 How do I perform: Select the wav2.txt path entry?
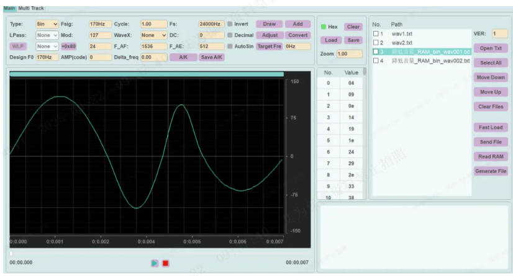tap(402, 43)
